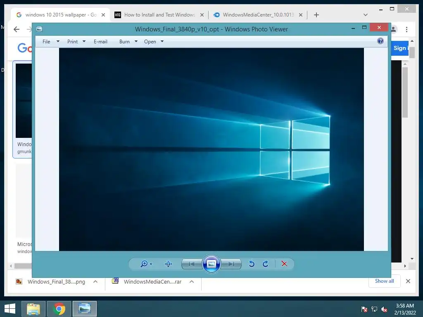Expand options for Windows_Final png download
Image resolution: width=423 pixels, height=317 pixels.
(95, 282)
